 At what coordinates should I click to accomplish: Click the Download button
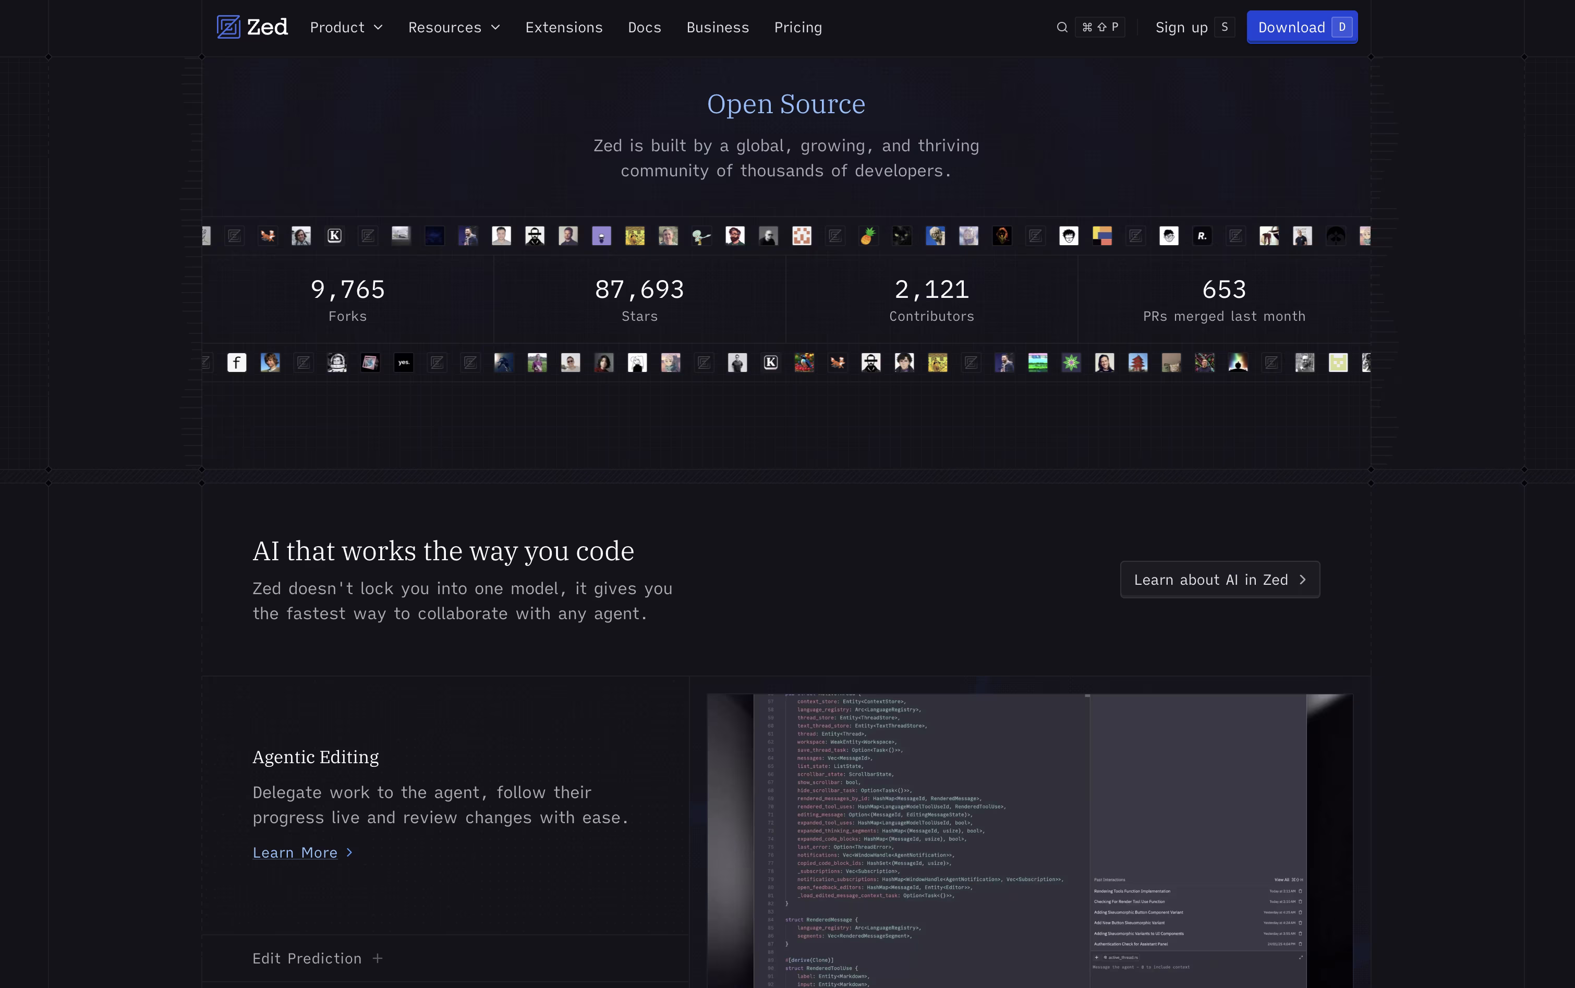1301,28
